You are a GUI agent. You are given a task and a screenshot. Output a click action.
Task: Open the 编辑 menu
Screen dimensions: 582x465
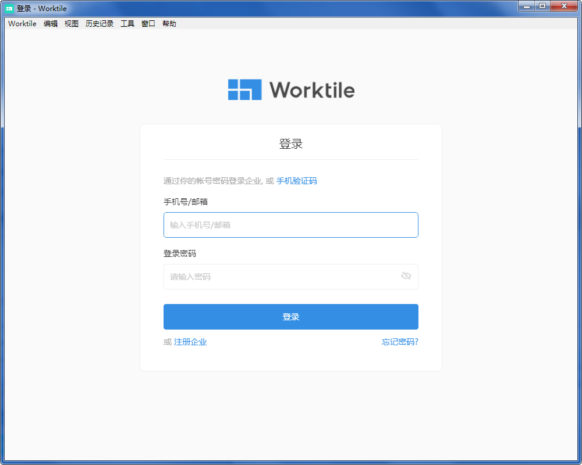click(x=51, y=24)
